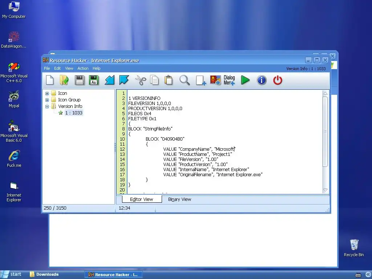Expand the Icon Group tree folder
Image resolution: width=372 pixels, height=279 pixels.
[47, 100]
